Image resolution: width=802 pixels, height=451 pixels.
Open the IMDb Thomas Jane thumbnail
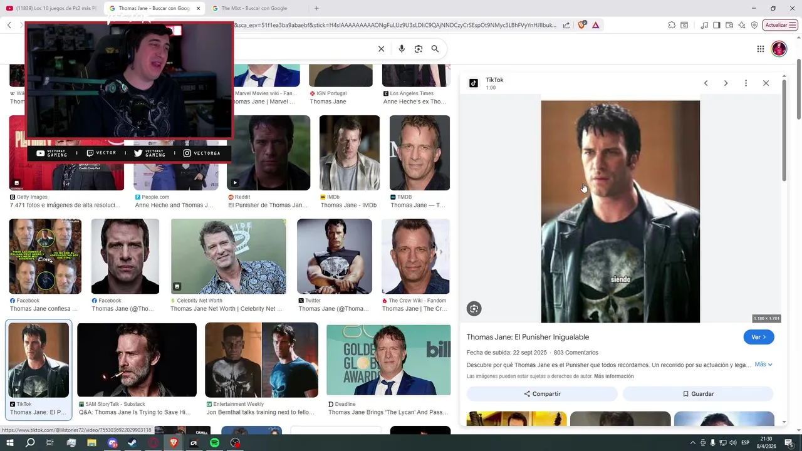350,153
